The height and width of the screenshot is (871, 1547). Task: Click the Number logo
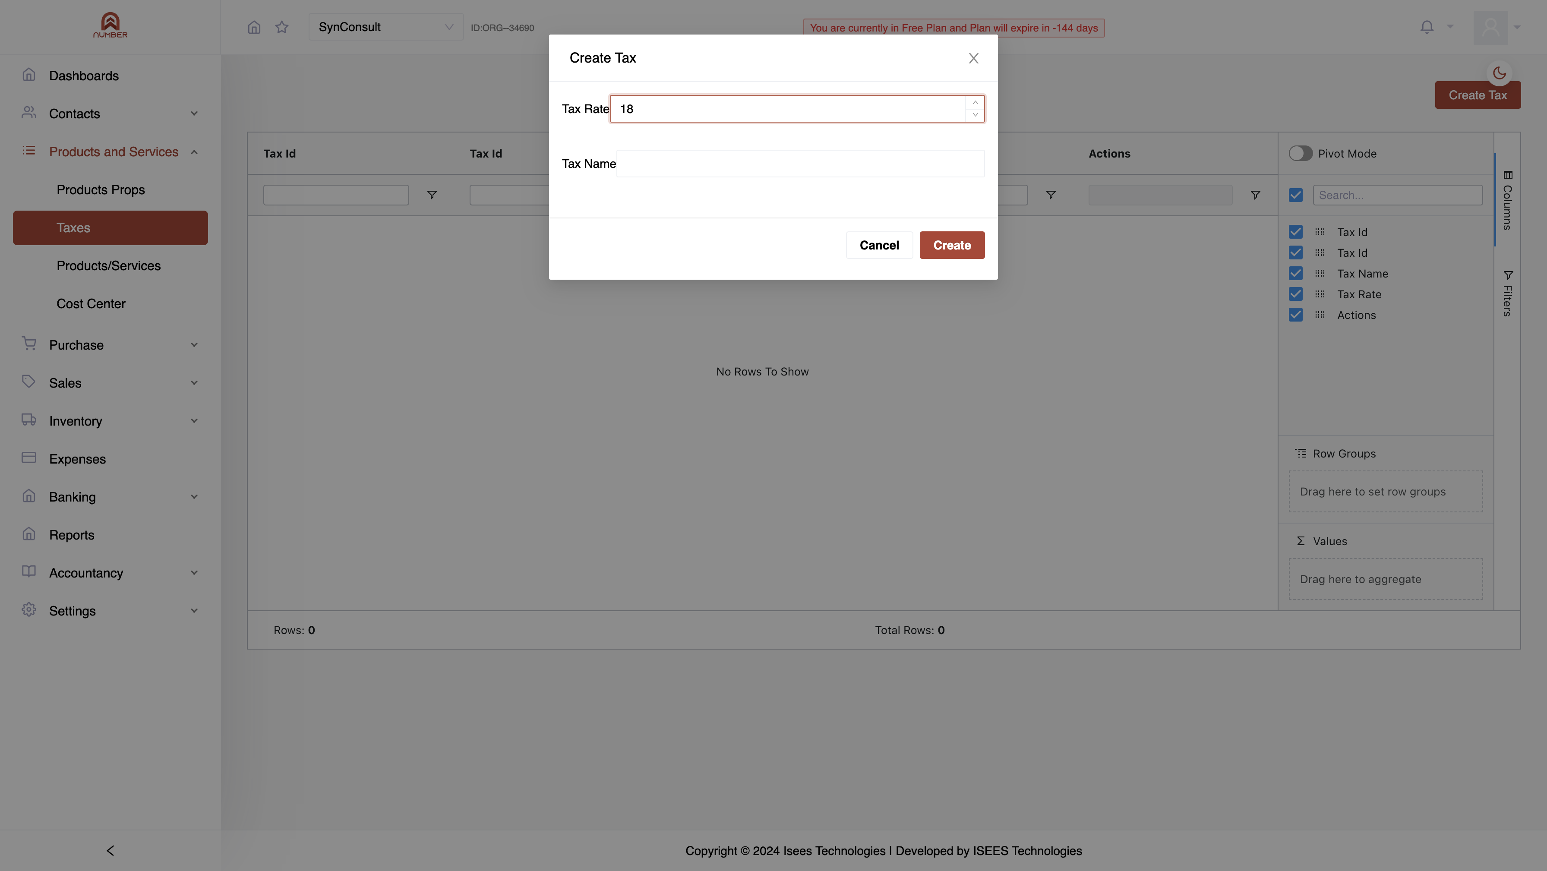[x=110, y=26]
